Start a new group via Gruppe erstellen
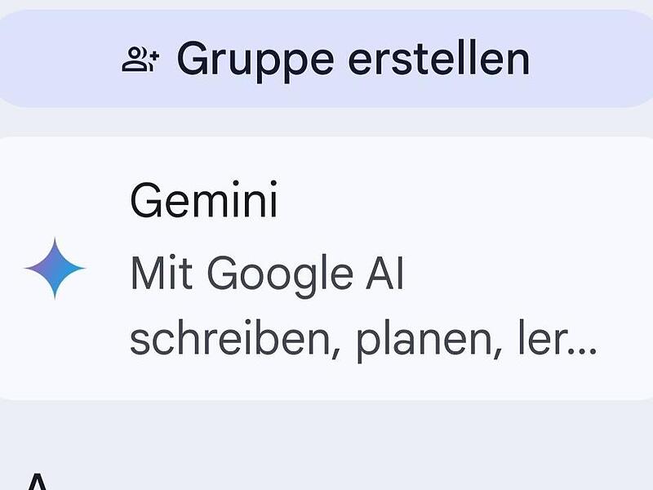Screen dimensions: 653x490 (326, 54)
